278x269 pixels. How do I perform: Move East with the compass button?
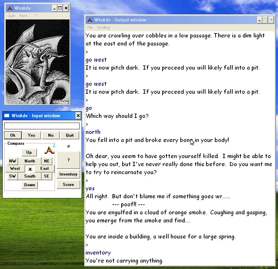(45, 169)
